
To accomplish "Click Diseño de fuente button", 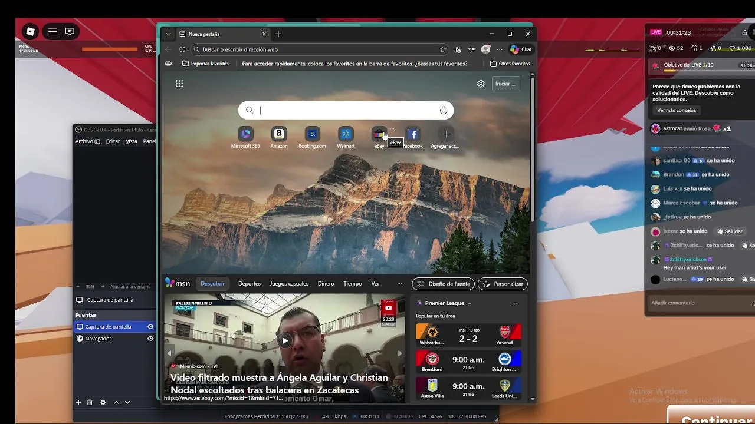I will tap(444, 284).
